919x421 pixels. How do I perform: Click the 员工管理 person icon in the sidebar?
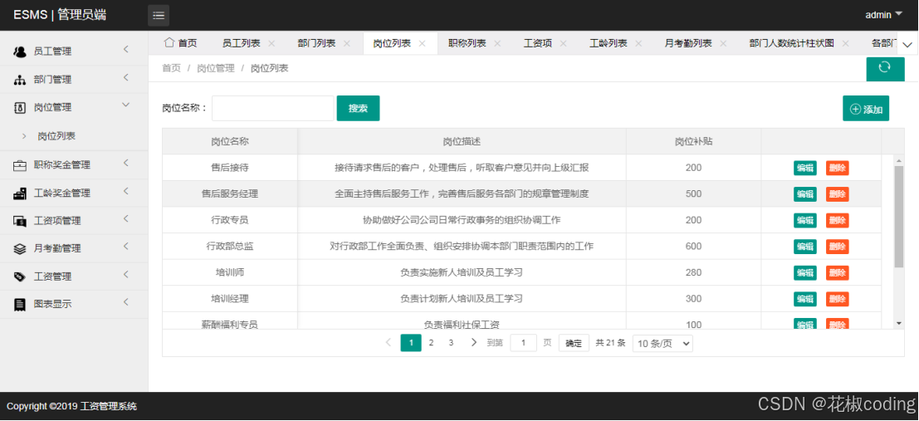[20, 51]
